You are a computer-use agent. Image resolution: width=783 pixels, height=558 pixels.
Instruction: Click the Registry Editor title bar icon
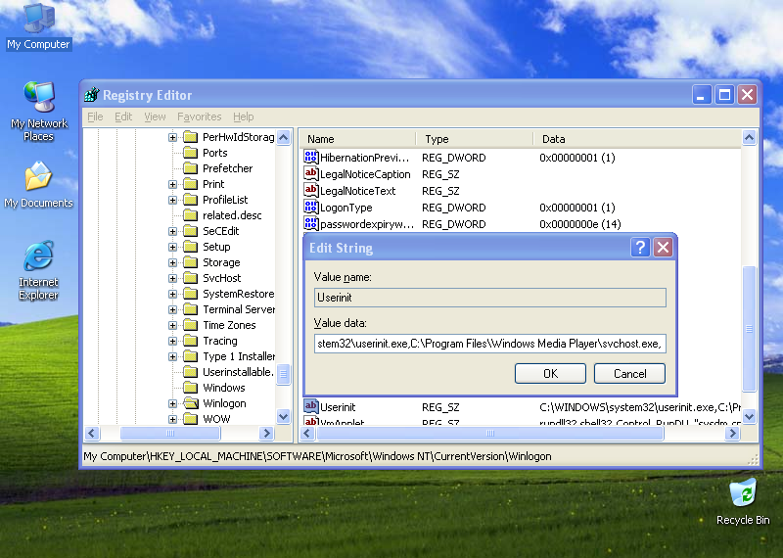[91, 95]
